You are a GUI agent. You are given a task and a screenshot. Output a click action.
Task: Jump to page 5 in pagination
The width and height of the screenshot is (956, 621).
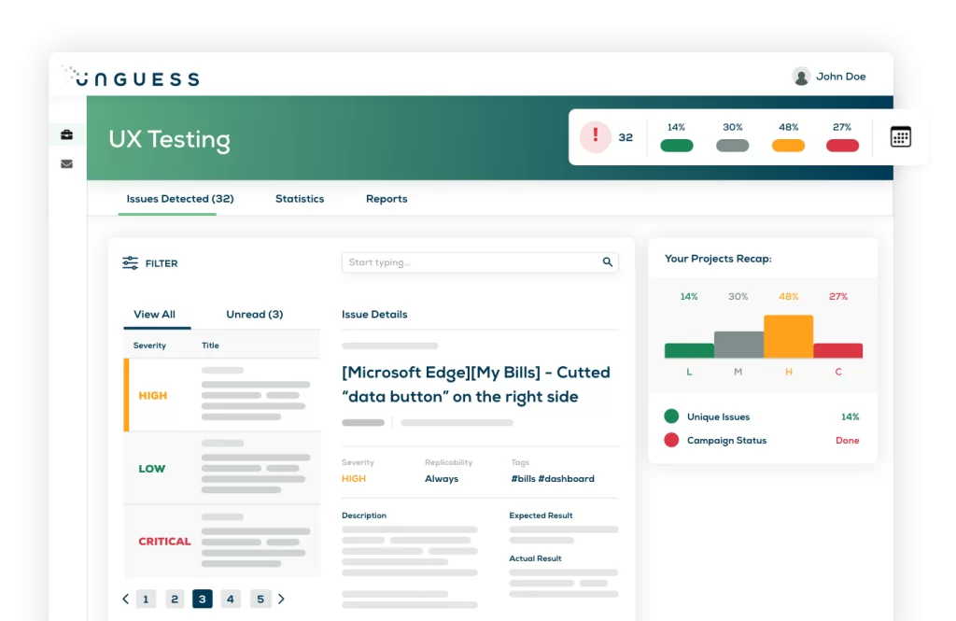click(x=260, y=599)
